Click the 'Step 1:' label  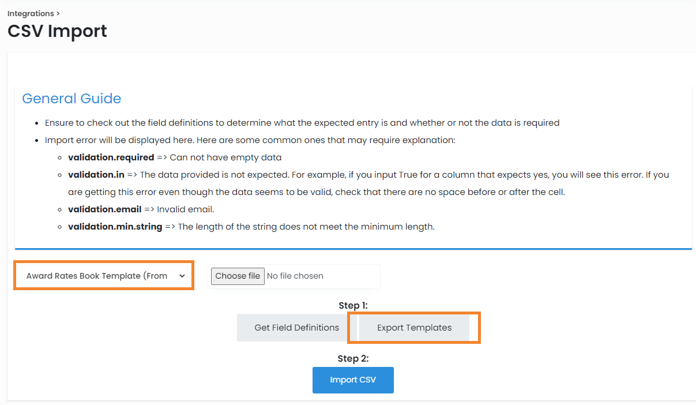tap(353, 306)
